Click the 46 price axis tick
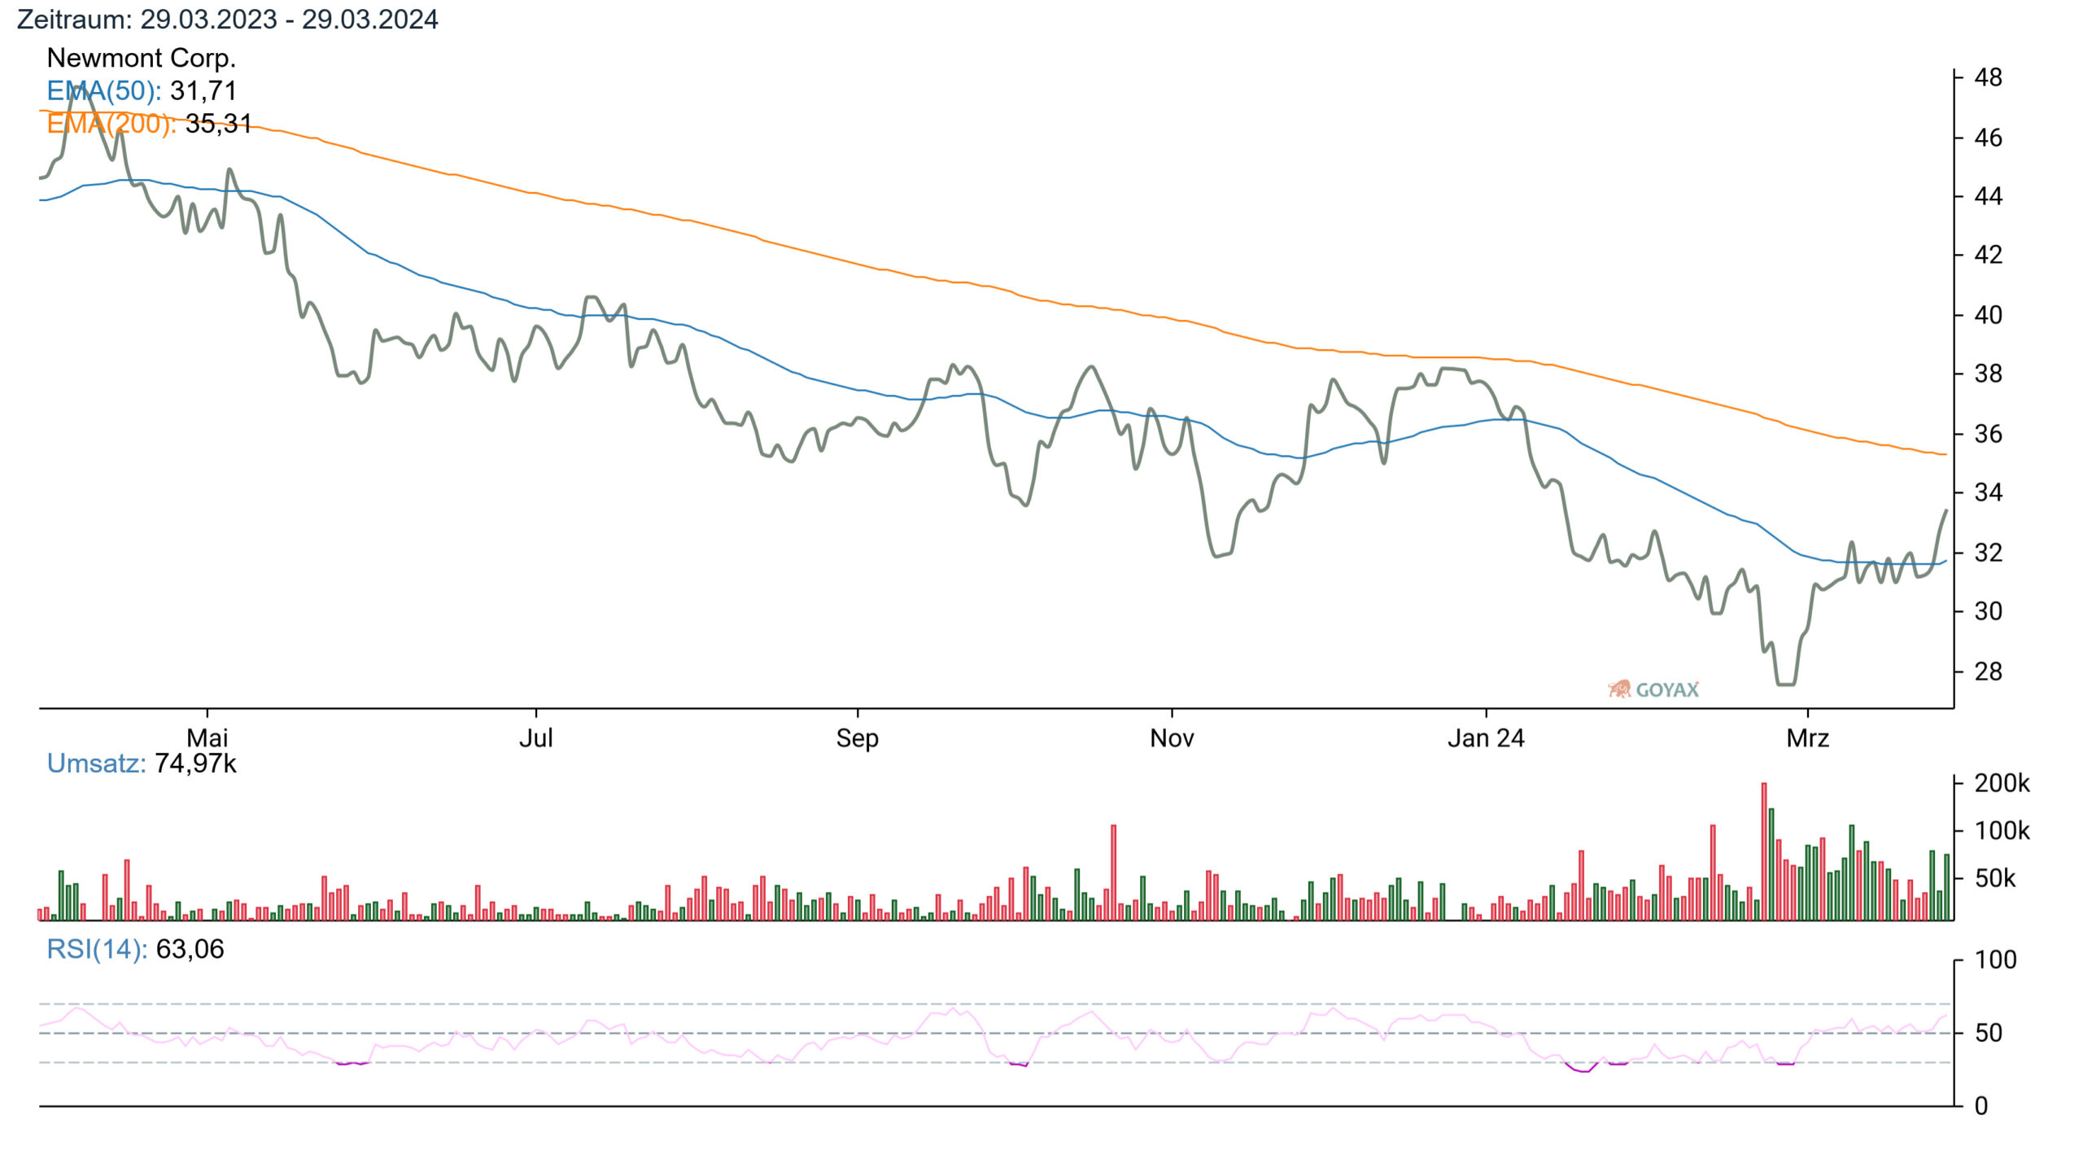 point(1989,138)
